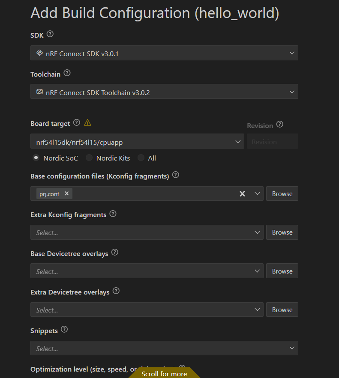Click the prj.conf chip label
This screenshot has width=339, height=378.
[49, 194]
